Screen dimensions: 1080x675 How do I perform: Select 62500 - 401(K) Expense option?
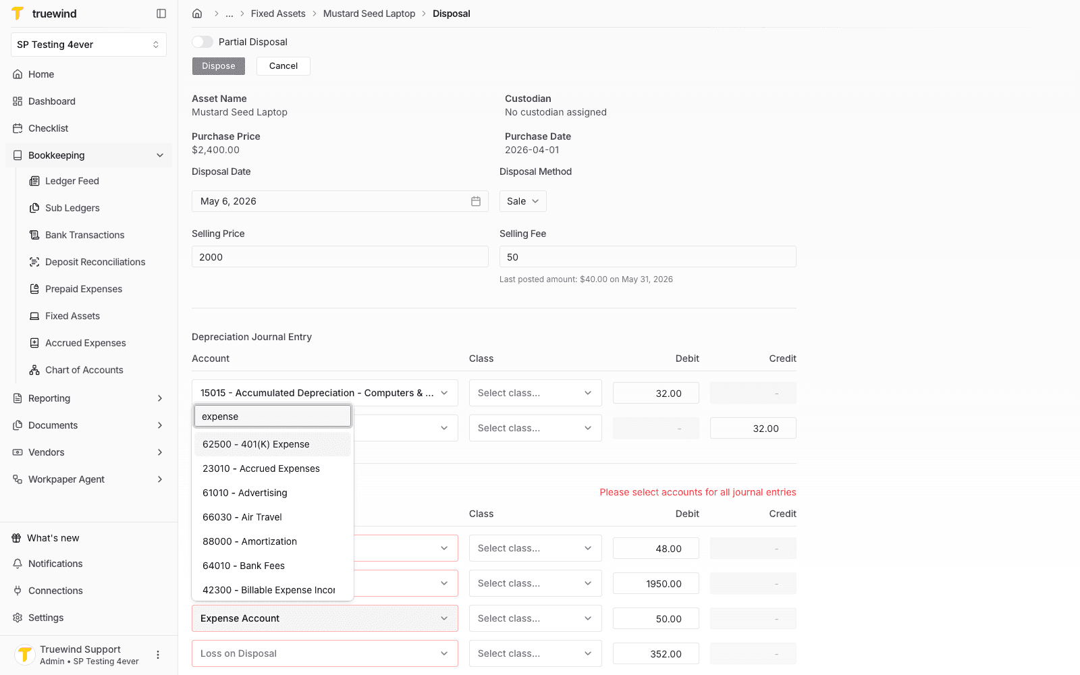(273, 444)
